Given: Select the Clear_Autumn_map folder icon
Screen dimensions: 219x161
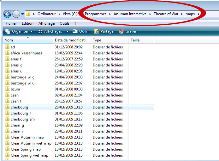Looking at the screenshot, I should 8,137.
